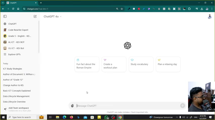Click the attach file paperclip icon
Screen dimensions: 215x120
click(72, 106)
